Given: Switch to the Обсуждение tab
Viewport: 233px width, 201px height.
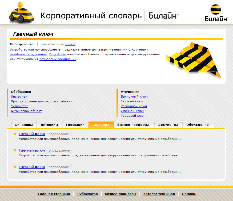Looking at the screenshot, I should point(198,124).
